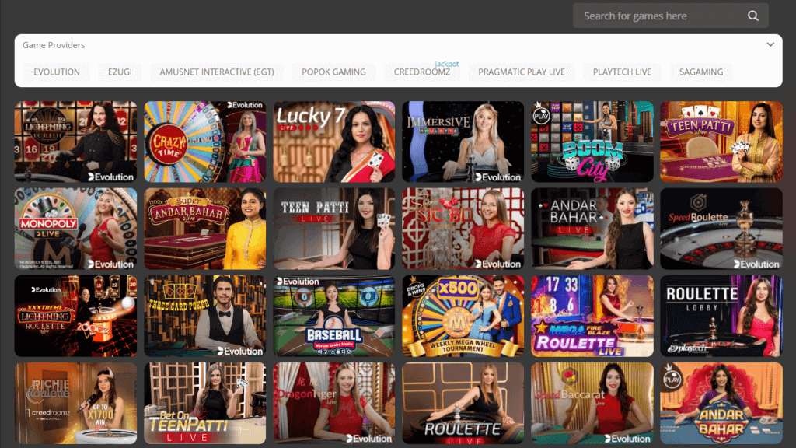Viewport: 796px width, 448px height.
Task: Open Crazy Time game tile
Action: 205,142
